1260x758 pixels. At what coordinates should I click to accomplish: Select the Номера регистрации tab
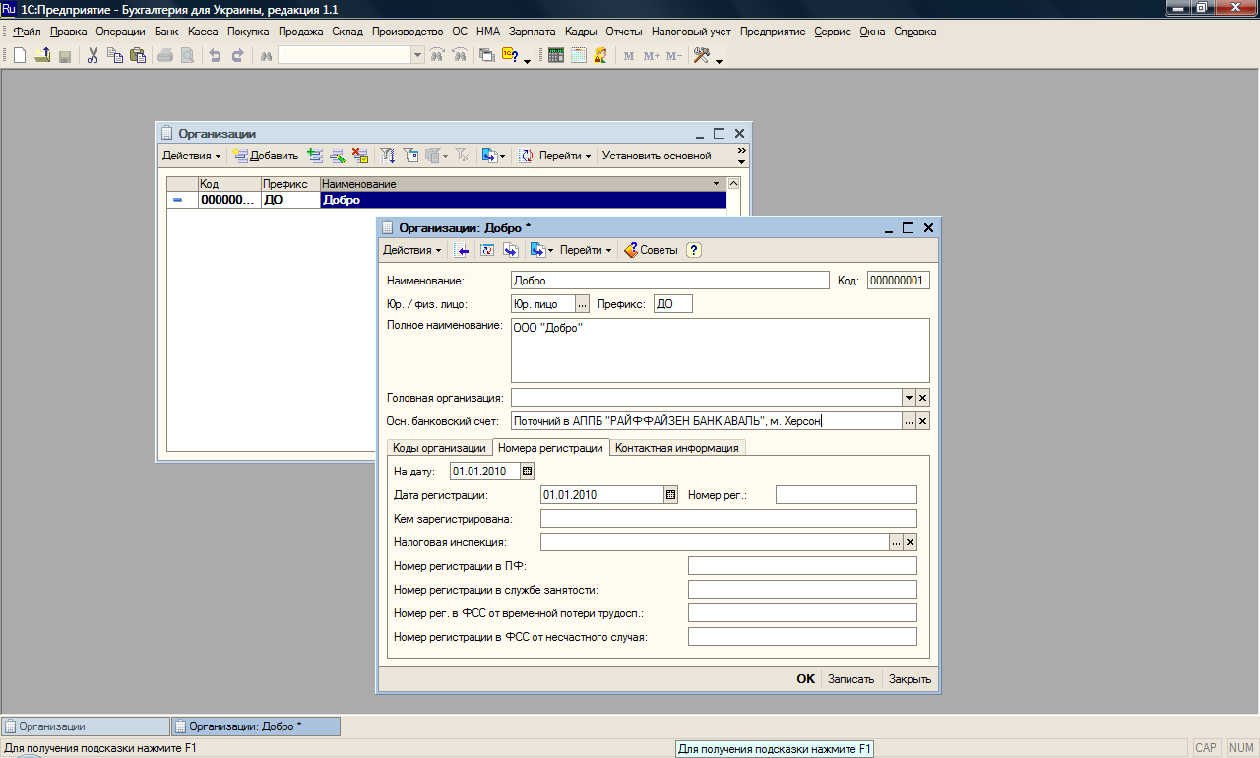(x=550, y=448)
